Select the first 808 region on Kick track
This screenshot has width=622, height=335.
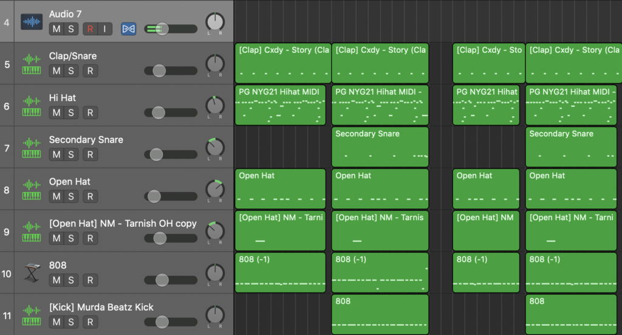click(x=380, y=314)
